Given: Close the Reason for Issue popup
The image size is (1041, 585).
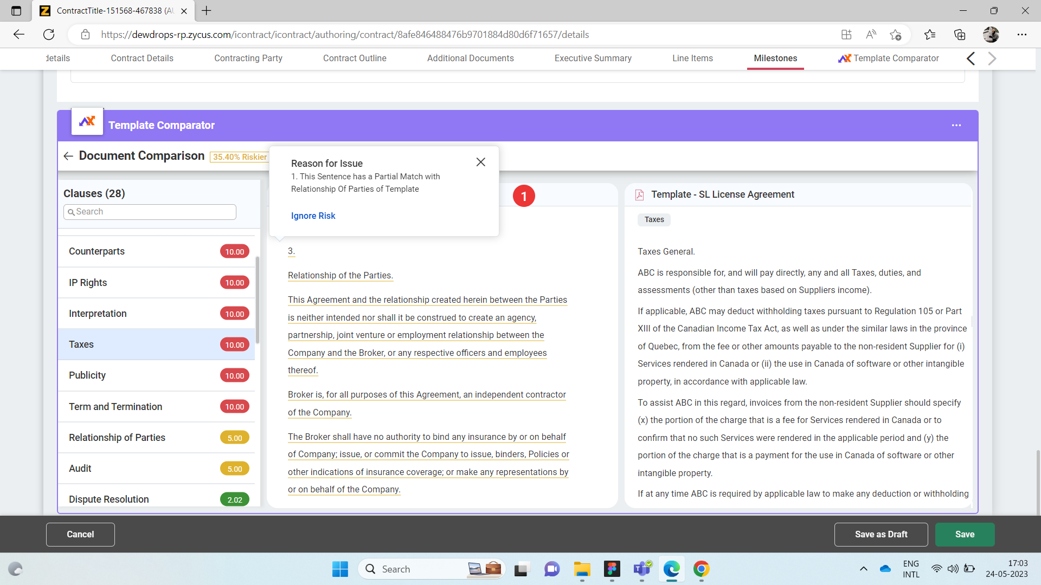Looking at the screenshot, I should coord(480,162).
